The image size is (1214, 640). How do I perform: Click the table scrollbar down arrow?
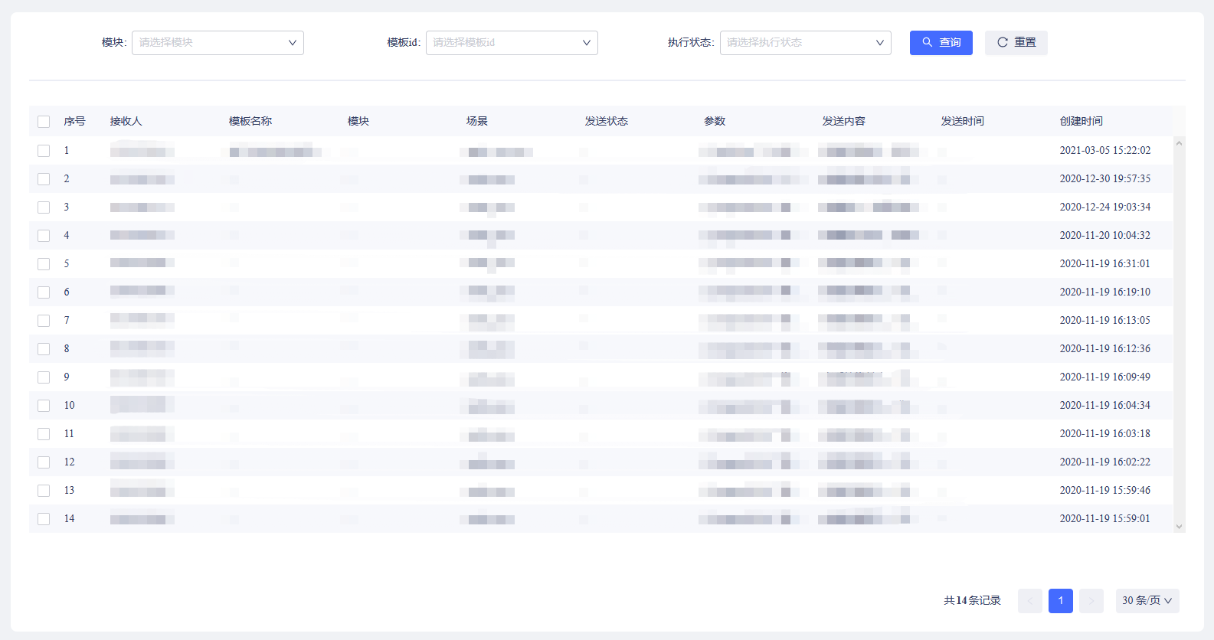coord(1180,527)
